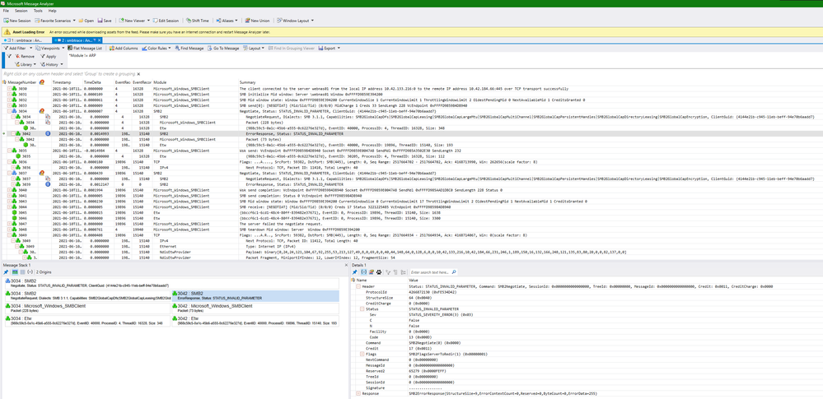823x399 pixels.
Task: Toggle the Flat Message List view
Action: [x=84, y=49]
